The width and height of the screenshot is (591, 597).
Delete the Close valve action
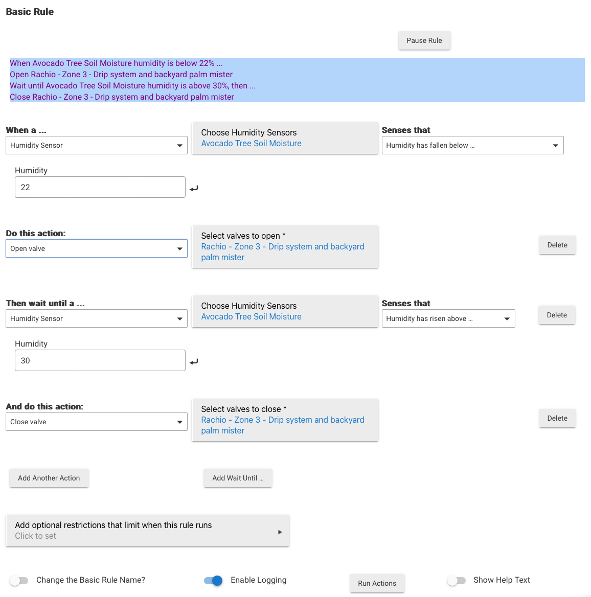(x=557, y=418)
